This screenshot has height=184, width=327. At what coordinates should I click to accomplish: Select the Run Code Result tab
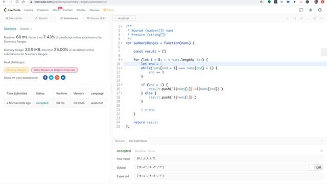138,141
